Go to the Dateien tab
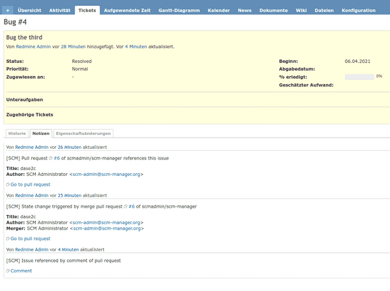This screenshot has width=390, height=291. point(324,11)
